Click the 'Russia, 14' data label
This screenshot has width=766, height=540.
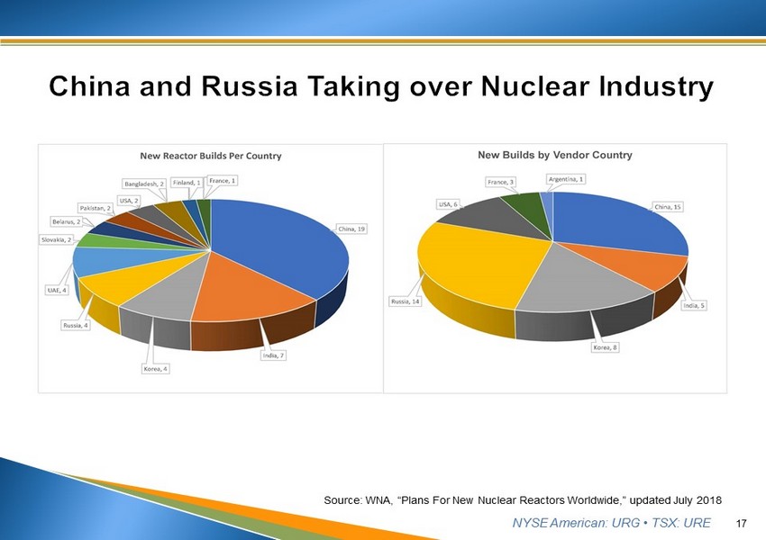[x=405, y=301]
